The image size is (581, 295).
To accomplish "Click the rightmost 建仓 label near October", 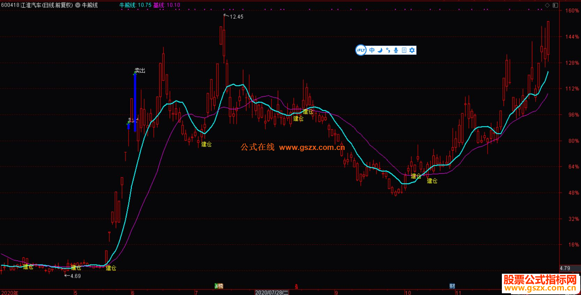I will [x=432, y=181].
